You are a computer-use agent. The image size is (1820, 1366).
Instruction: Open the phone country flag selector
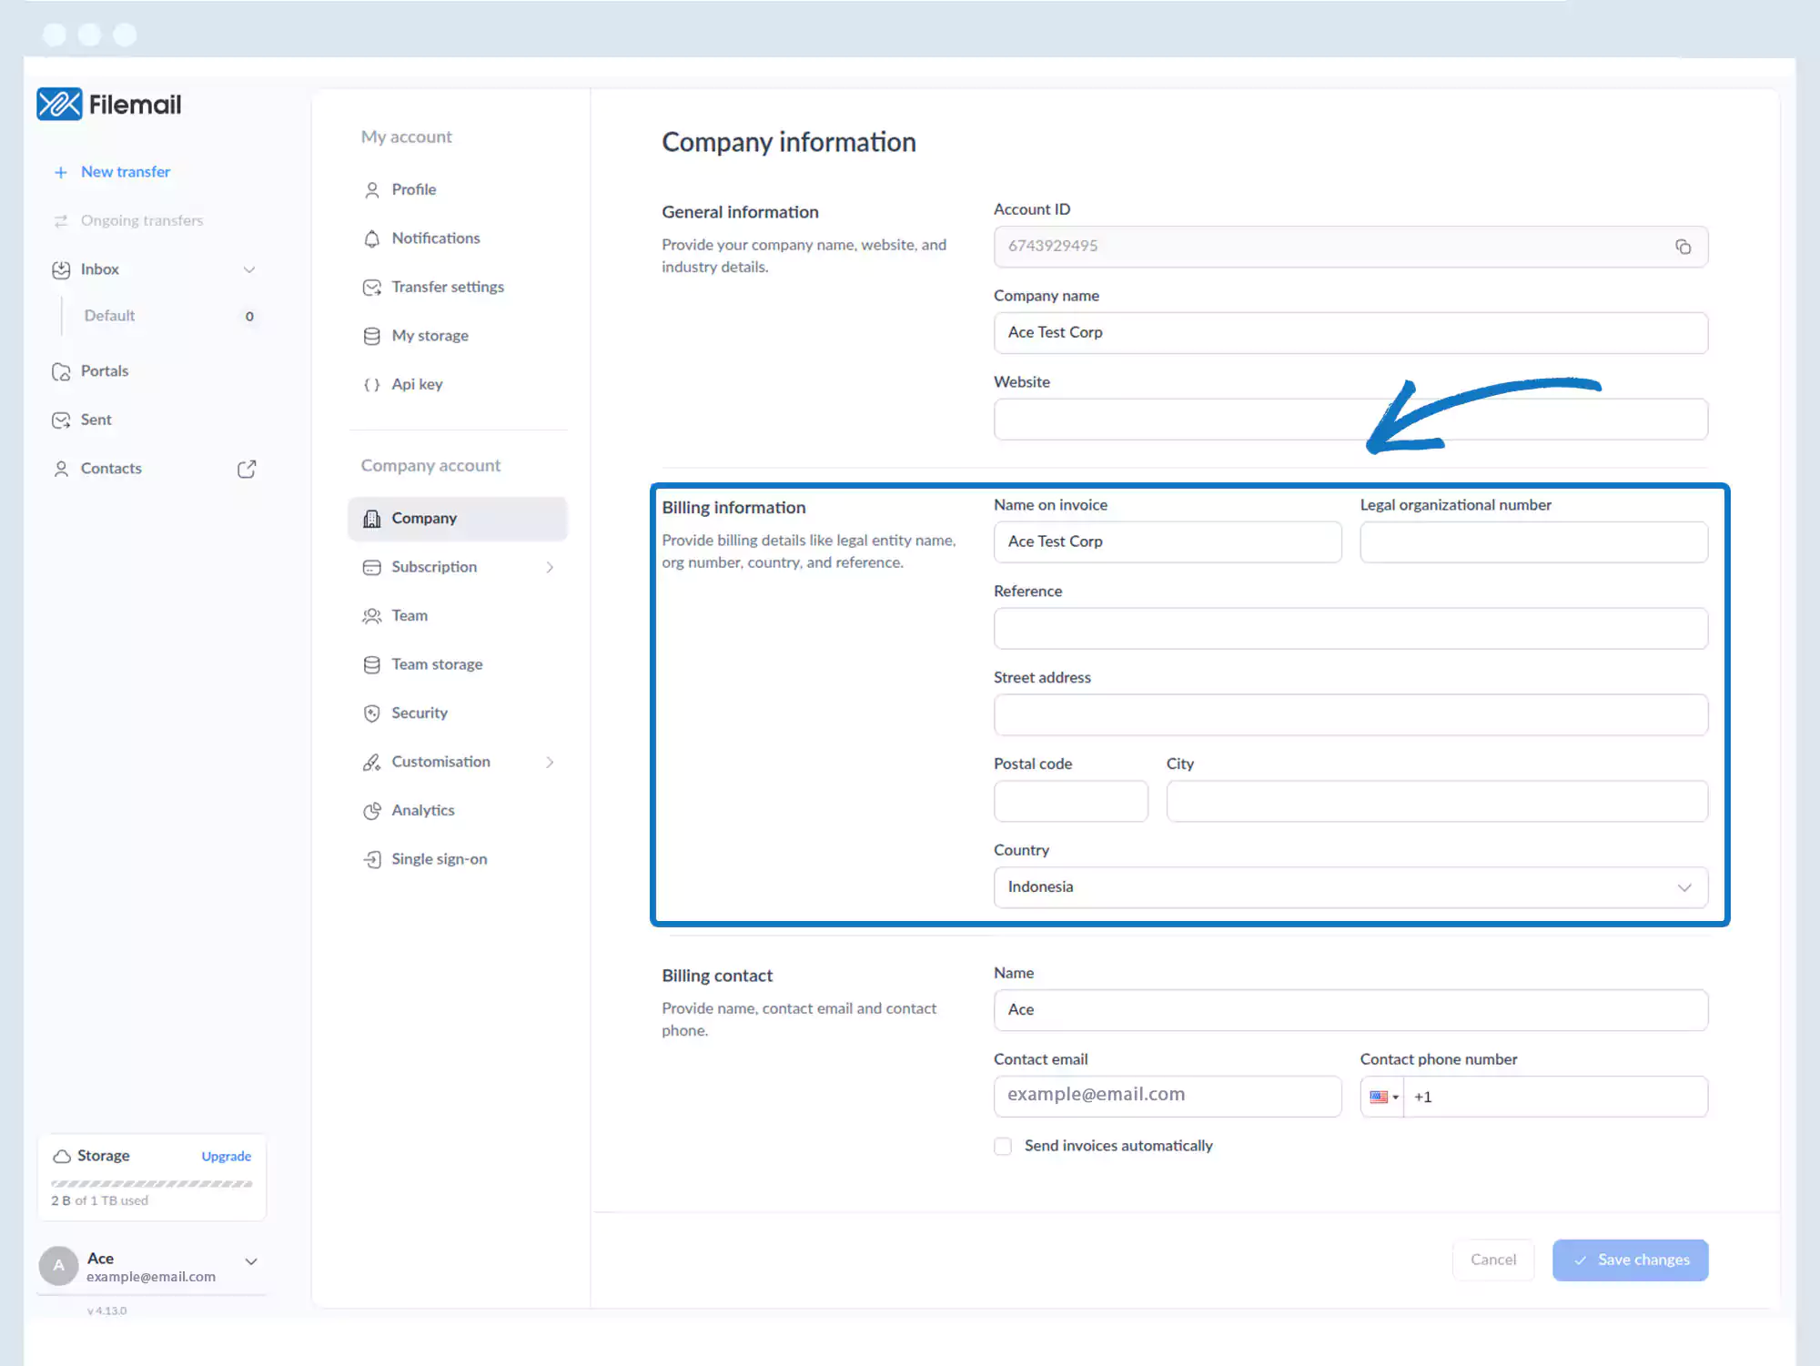[x=1383, y=1097]
